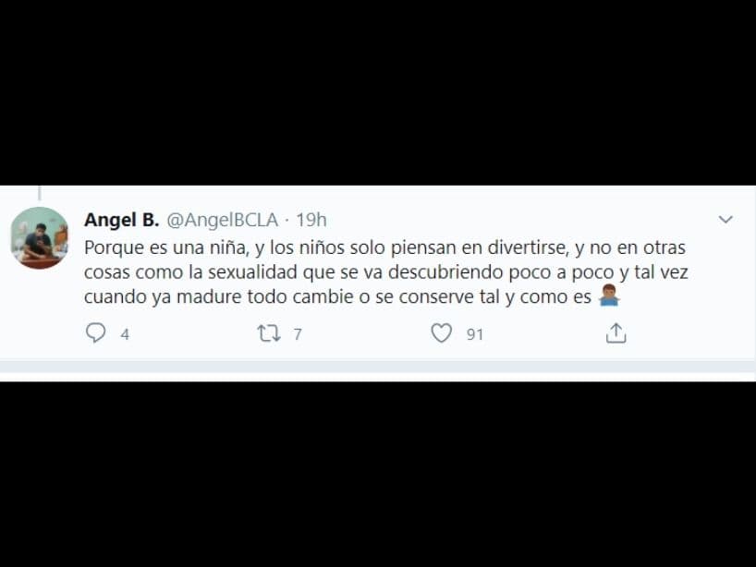
Task: Open Angel B.'s profile avatar
Action: (x=40, y=238)
